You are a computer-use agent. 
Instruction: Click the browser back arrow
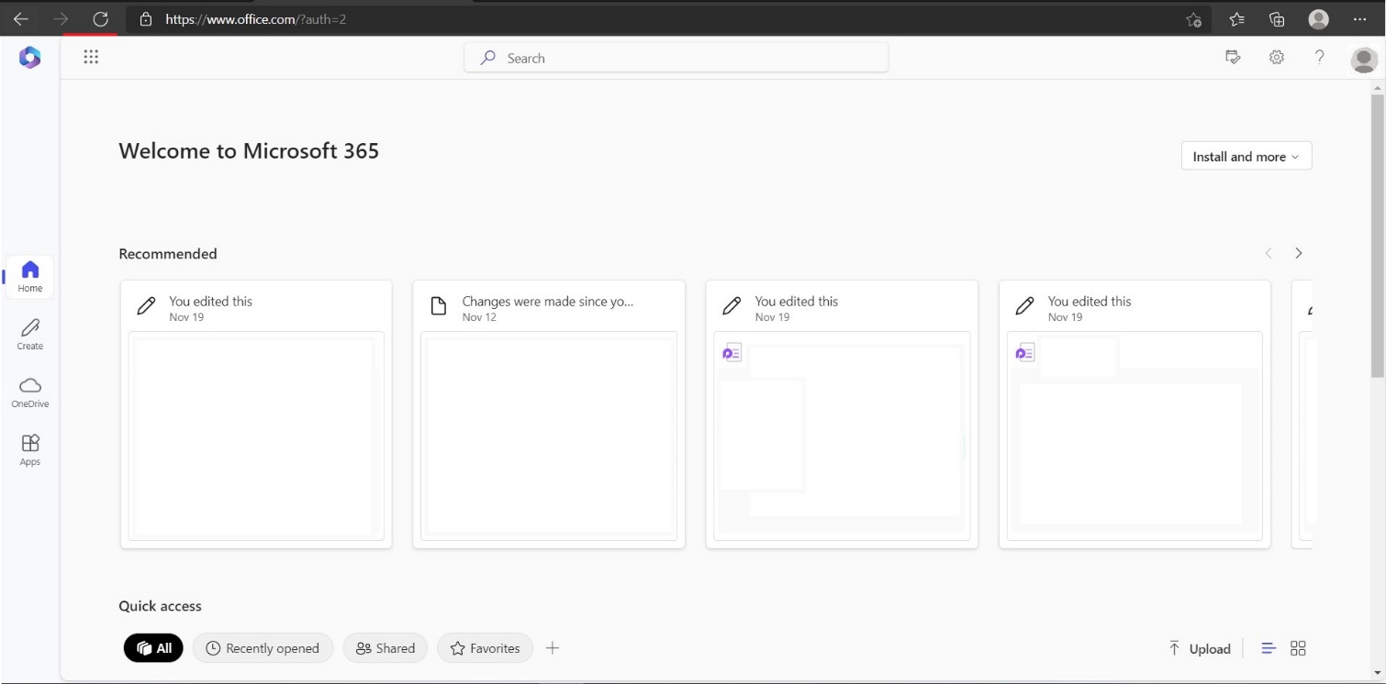coord(20,18)
